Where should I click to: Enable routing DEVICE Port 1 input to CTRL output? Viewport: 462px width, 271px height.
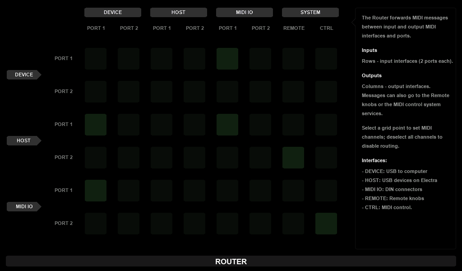[326, 59]
